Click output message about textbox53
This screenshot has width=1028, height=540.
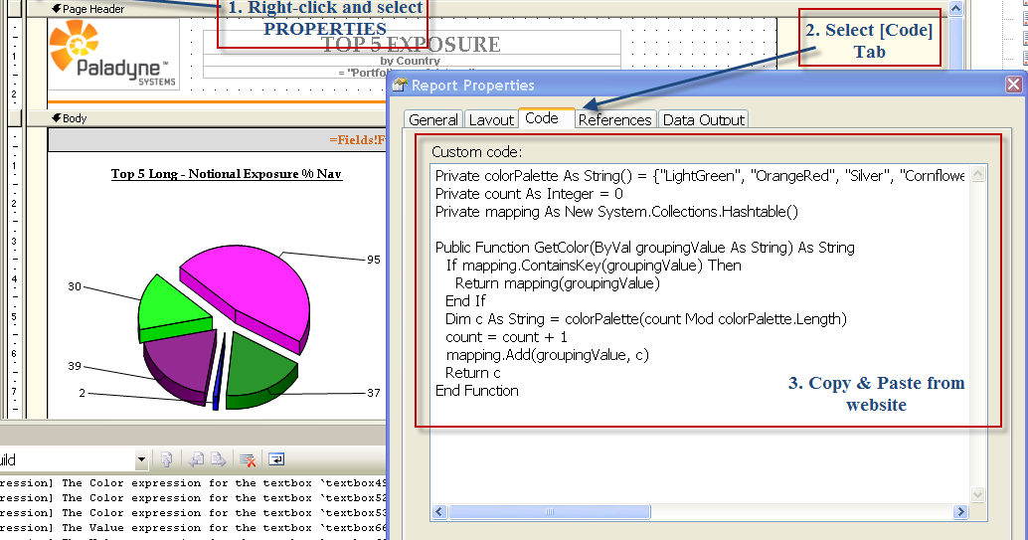[x=194, y=513]
